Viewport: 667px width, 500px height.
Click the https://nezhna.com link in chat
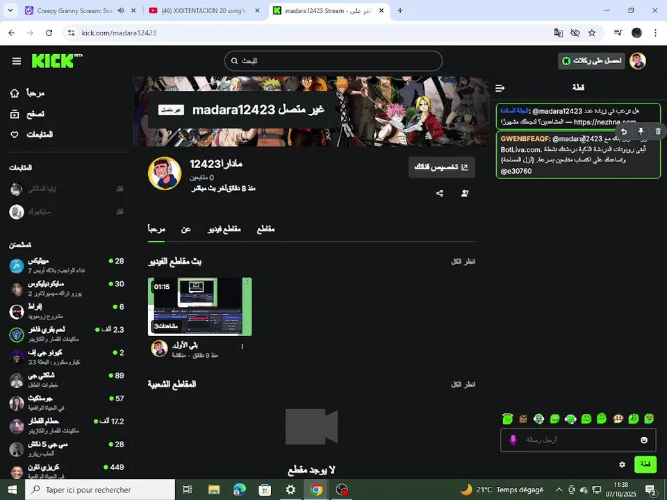pos(604,122)
